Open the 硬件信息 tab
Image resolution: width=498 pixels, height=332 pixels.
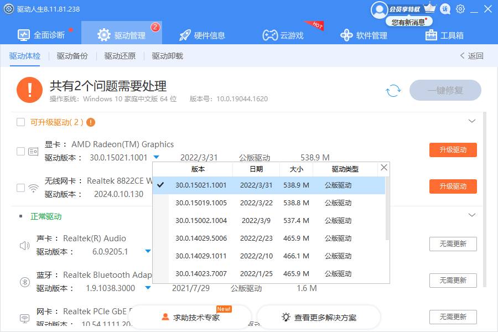[x=201, y=35]
